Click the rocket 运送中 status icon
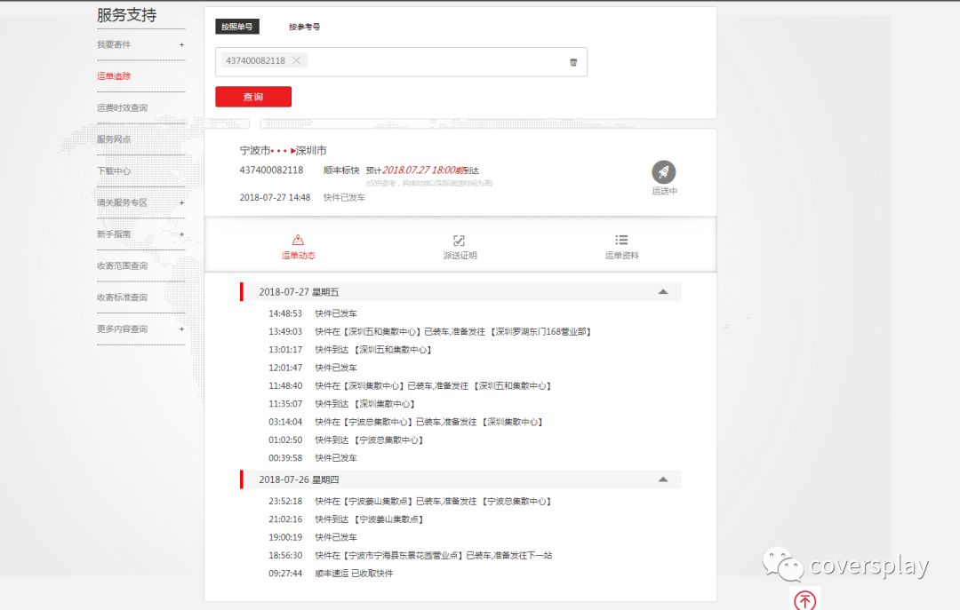Image resolution: width=960 pixels, height=610 pixels. tap(663, 172)
